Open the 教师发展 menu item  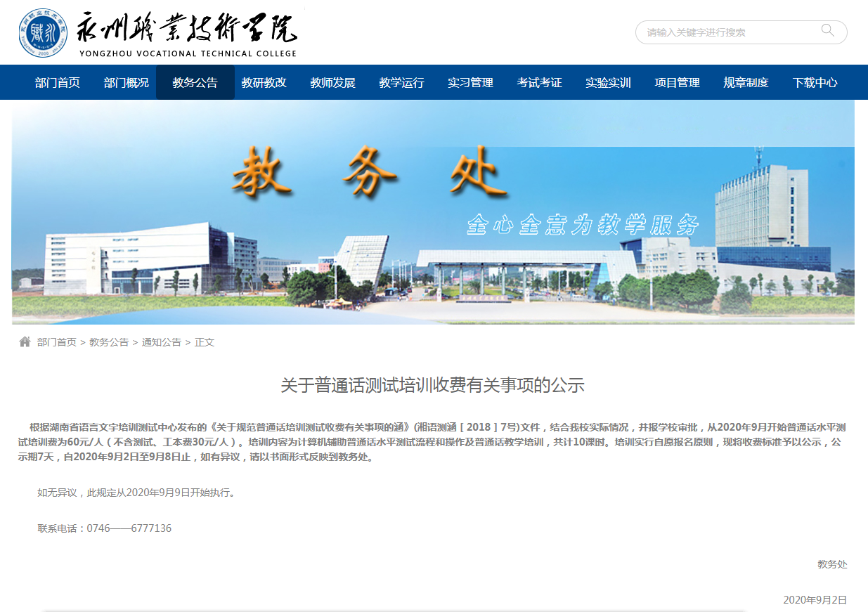(333, 82)
